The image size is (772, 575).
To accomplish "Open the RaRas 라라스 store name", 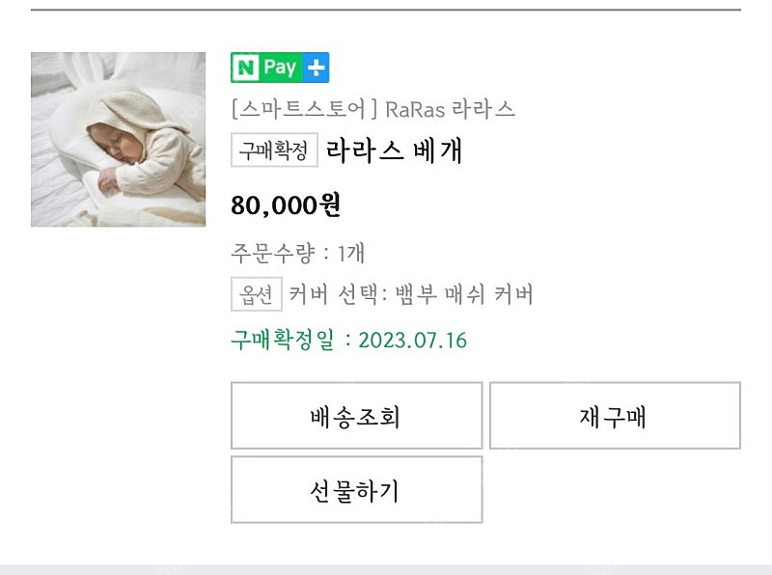I will point(449,109).
